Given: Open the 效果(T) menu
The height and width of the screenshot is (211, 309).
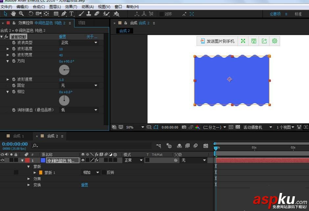Looking at the screenshot, I should pyautogui.click(x=71, y=7).
